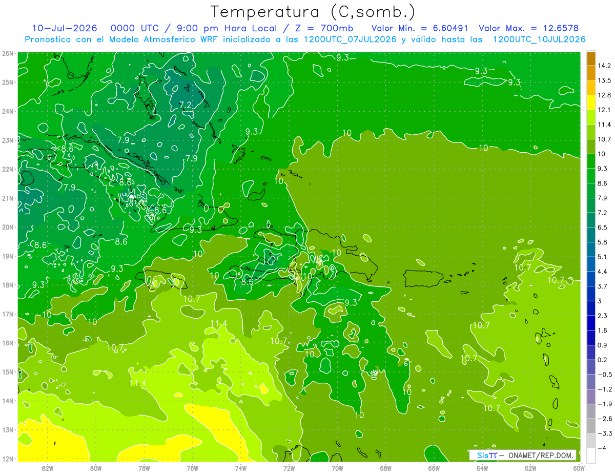Screen dimensions: 615x475
Task: Click the 18N latitude axis label
Action: 7,285
